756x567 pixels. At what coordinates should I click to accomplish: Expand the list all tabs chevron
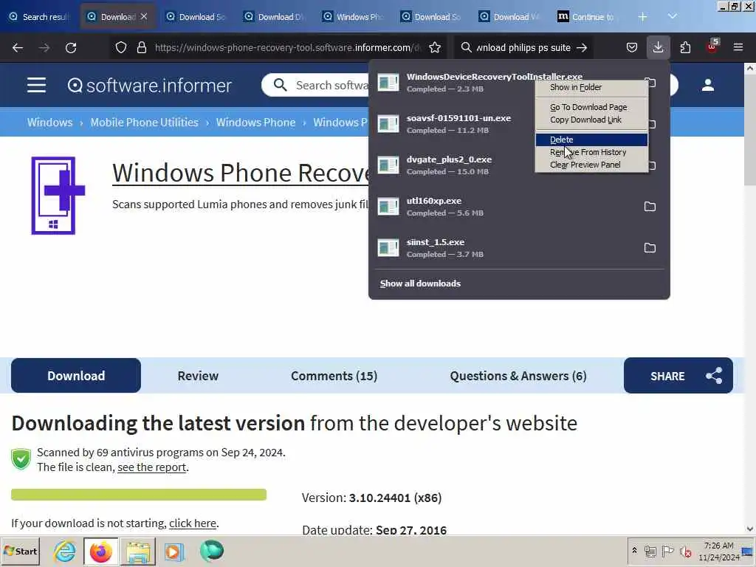(673, 17)
